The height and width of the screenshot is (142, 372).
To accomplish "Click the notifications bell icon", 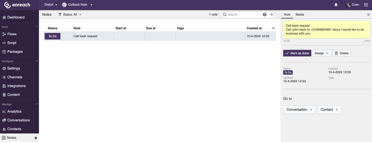I will 336,5.
